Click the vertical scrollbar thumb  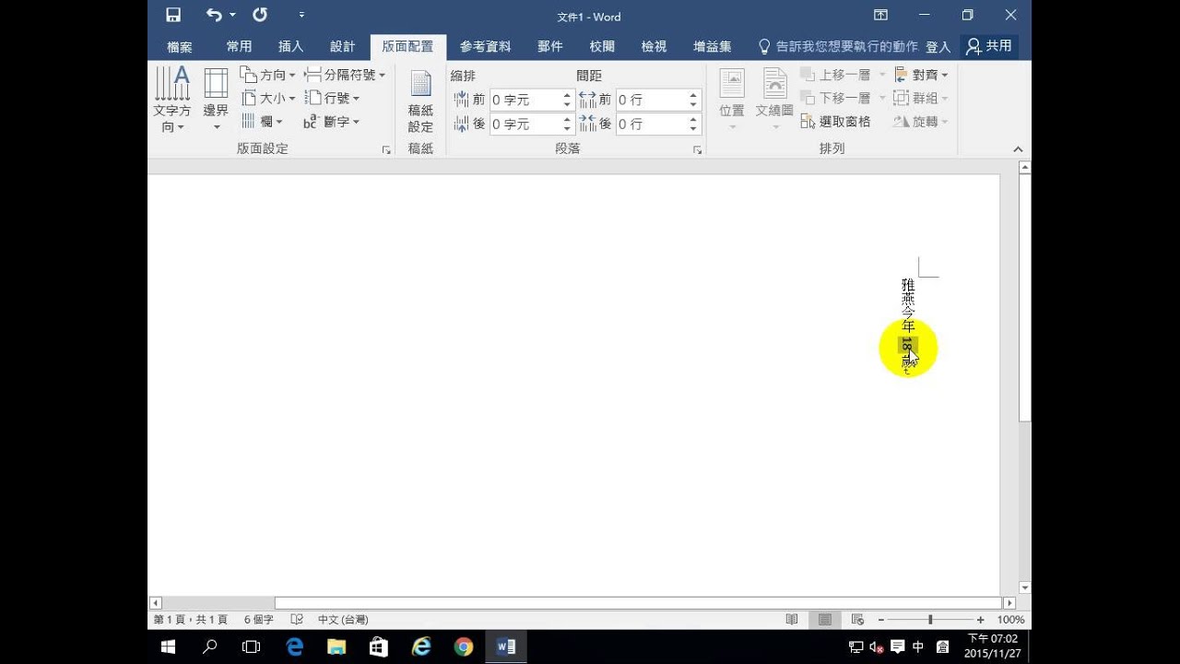click(x=1024, y=297)
